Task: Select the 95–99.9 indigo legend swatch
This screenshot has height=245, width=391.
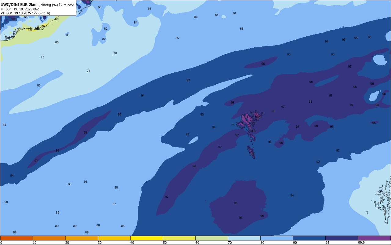Action: tap(342, 238)
